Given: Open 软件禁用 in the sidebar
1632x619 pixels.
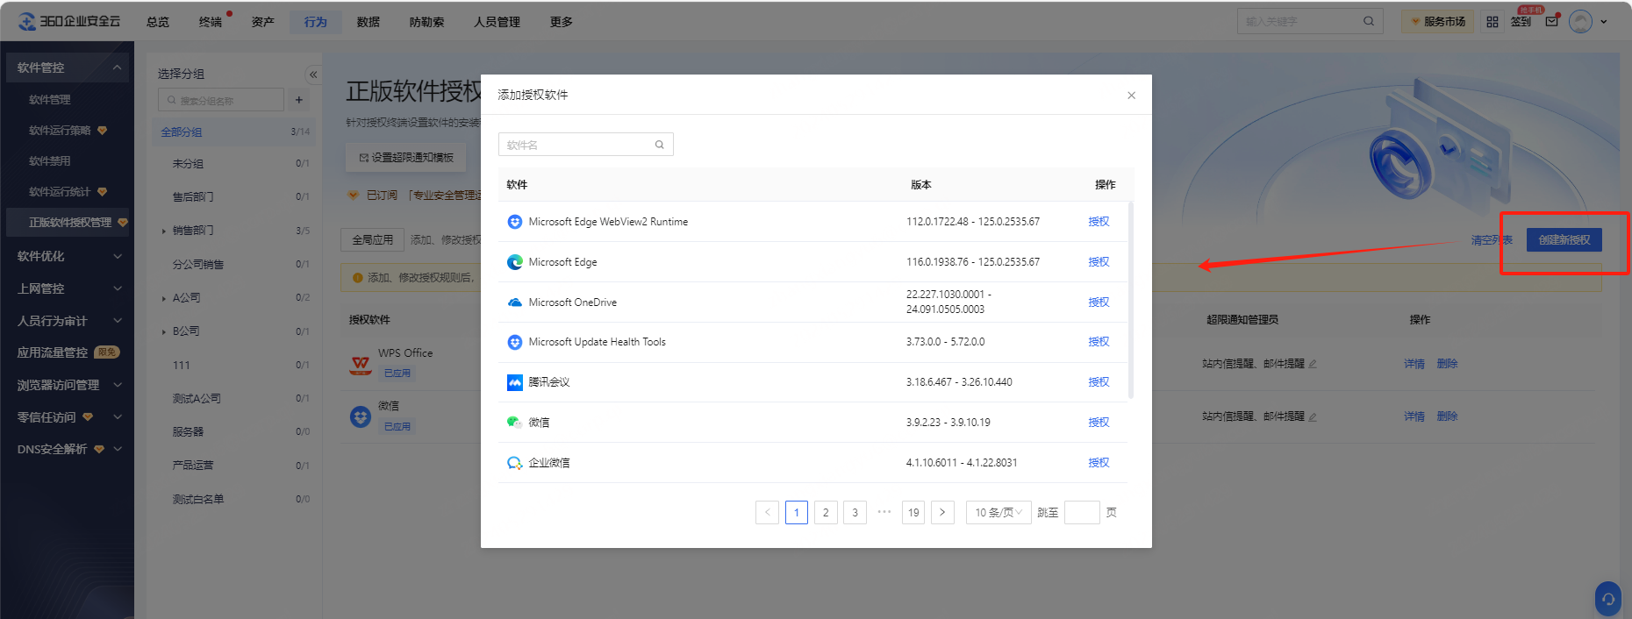Looking at the screenshot, I should click(x=50, y=161).
